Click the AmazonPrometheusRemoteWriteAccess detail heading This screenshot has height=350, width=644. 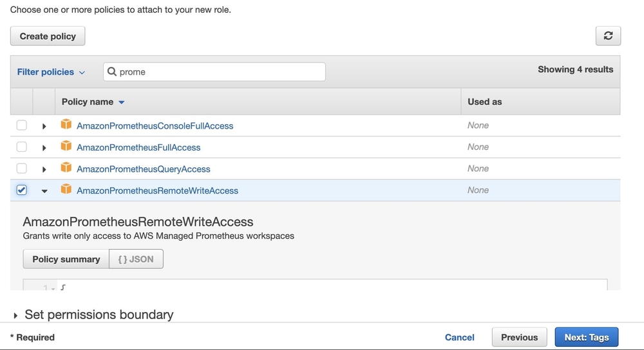click(x=138, y=221)
